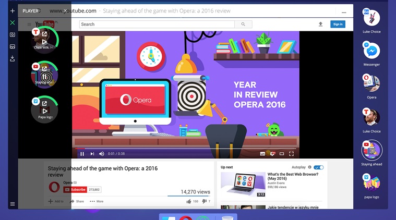The image size is (396, 220).
Task: Click the Opera channel avatar
Action: tap(54, 187)
